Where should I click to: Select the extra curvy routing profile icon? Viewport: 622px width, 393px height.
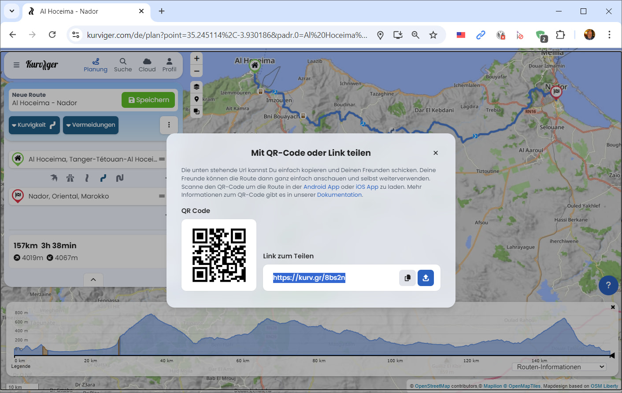[119, 178]
